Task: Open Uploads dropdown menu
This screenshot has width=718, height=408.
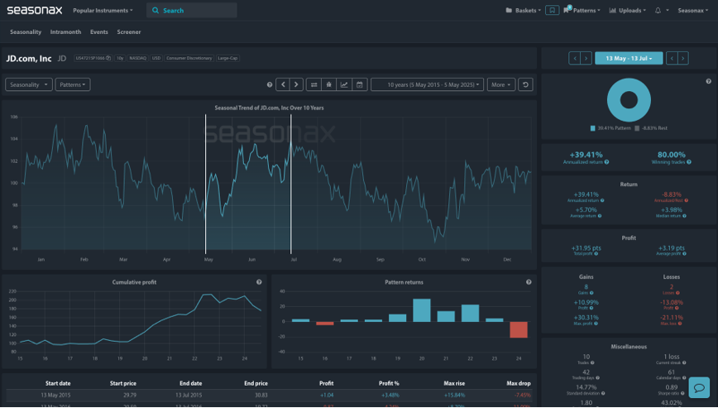Action: click(x=627, y=10)
